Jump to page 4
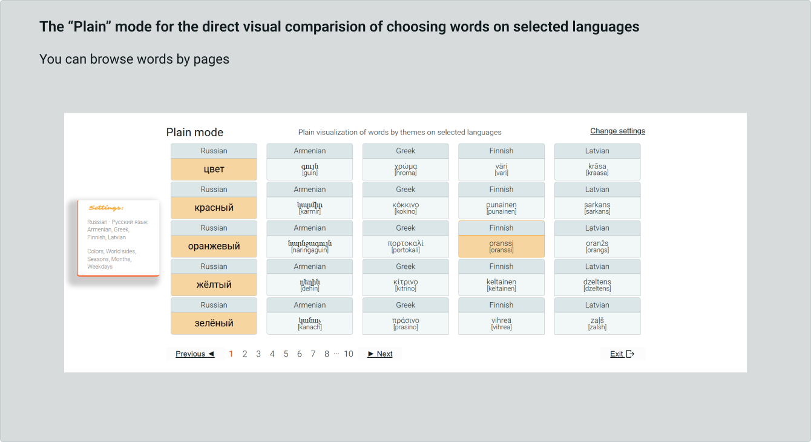 tap(272, 354)
